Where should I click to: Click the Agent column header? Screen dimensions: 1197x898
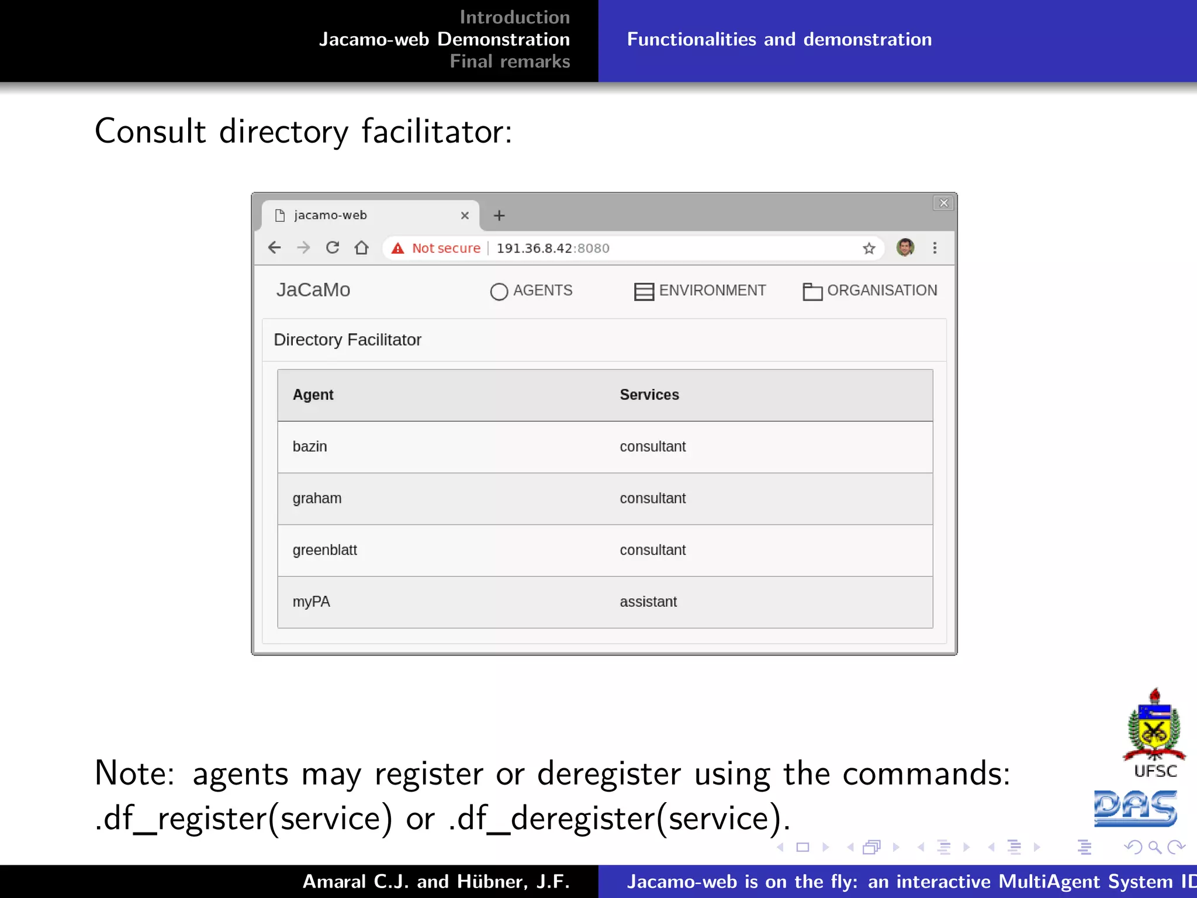click(313, 395)
